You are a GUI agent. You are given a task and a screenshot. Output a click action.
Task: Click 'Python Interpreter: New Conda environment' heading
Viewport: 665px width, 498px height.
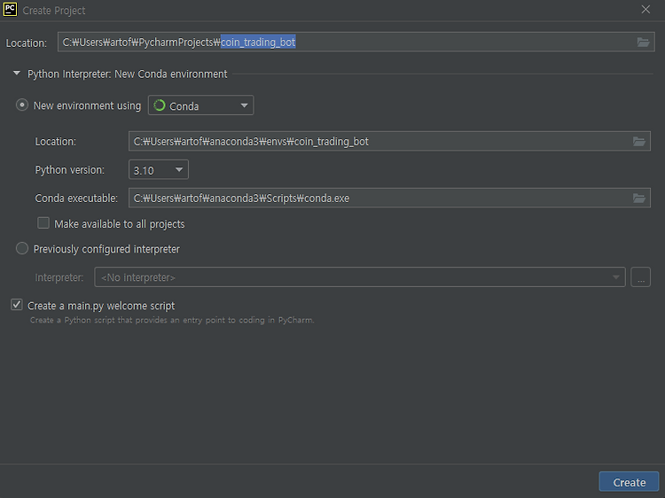click(x=127, y=74)
